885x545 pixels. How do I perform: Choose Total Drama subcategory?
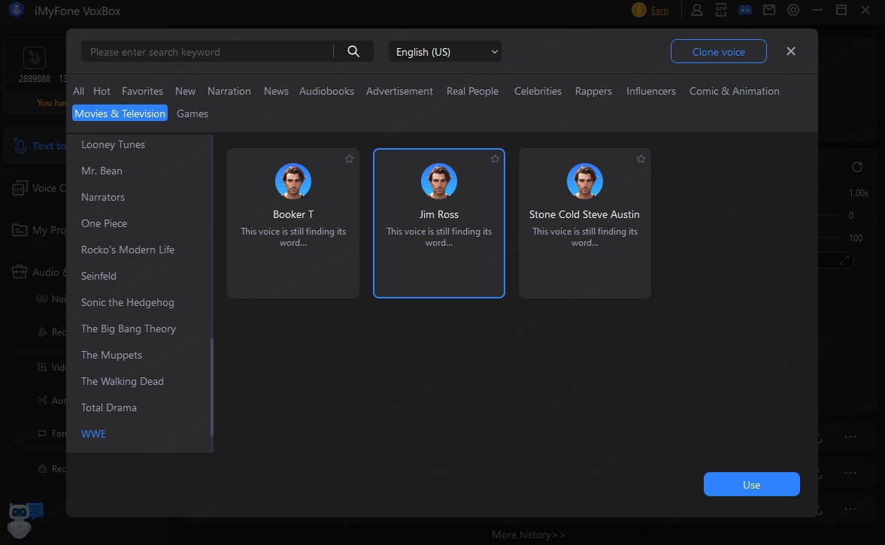coord(109,407)
